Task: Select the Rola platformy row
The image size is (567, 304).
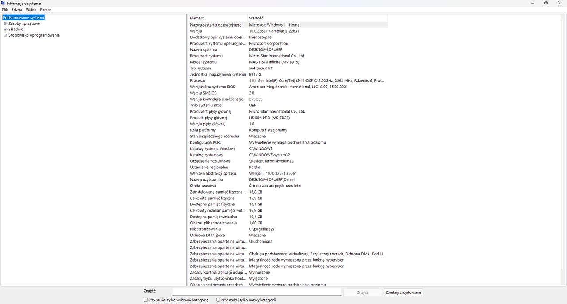Action: click(288, 130)
